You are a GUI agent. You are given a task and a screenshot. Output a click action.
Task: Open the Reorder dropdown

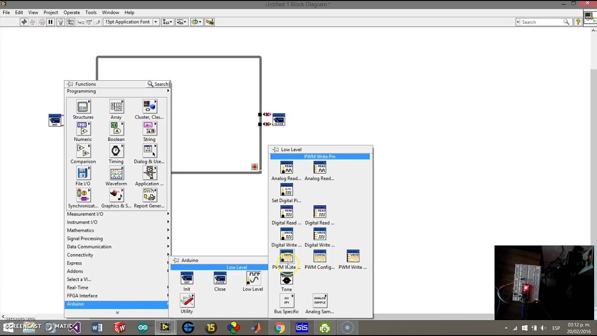[196, 22]
